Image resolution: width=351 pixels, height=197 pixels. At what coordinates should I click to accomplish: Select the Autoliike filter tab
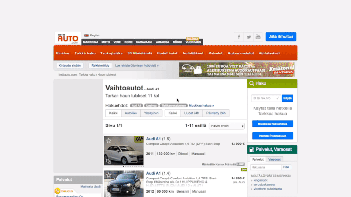[131, 113]
